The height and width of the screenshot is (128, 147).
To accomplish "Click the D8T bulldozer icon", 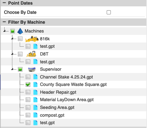I will click(x=31, y=54).
